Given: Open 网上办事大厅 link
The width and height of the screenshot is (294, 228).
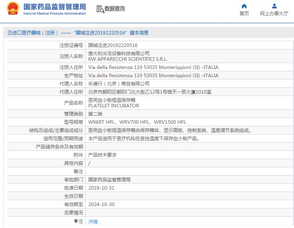Looking at the screenshot, I should pos(274,13).
